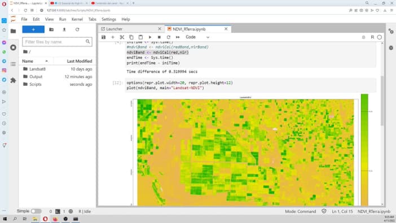
Task: Click the trusted notebook shield icon in status bar
Action: (x=324, y=211)
